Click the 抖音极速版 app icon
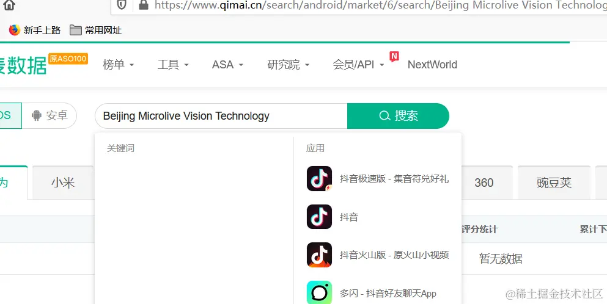The width and height of the screenshot is (607, 304). click(x=319, y=179)
